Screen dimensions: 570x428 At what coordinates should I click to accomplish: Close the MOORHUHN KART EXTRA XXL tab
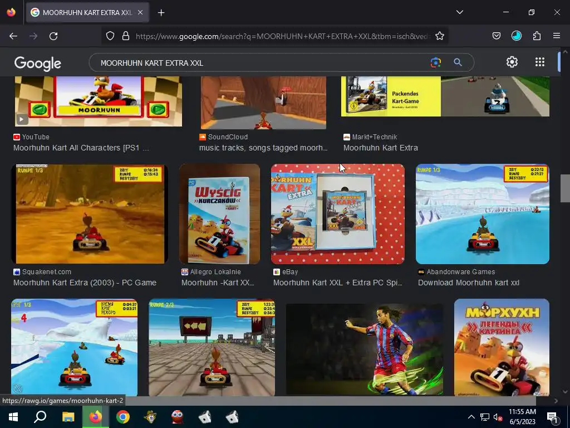140,12
